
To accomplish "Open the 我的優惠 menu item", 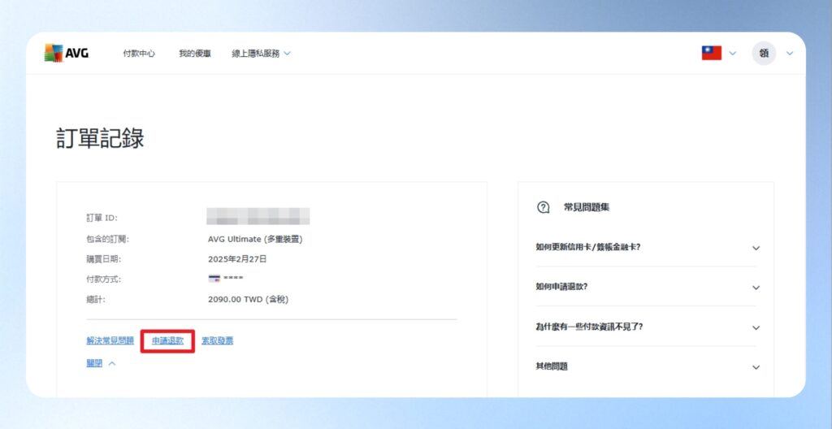I will tap(195, 54).
